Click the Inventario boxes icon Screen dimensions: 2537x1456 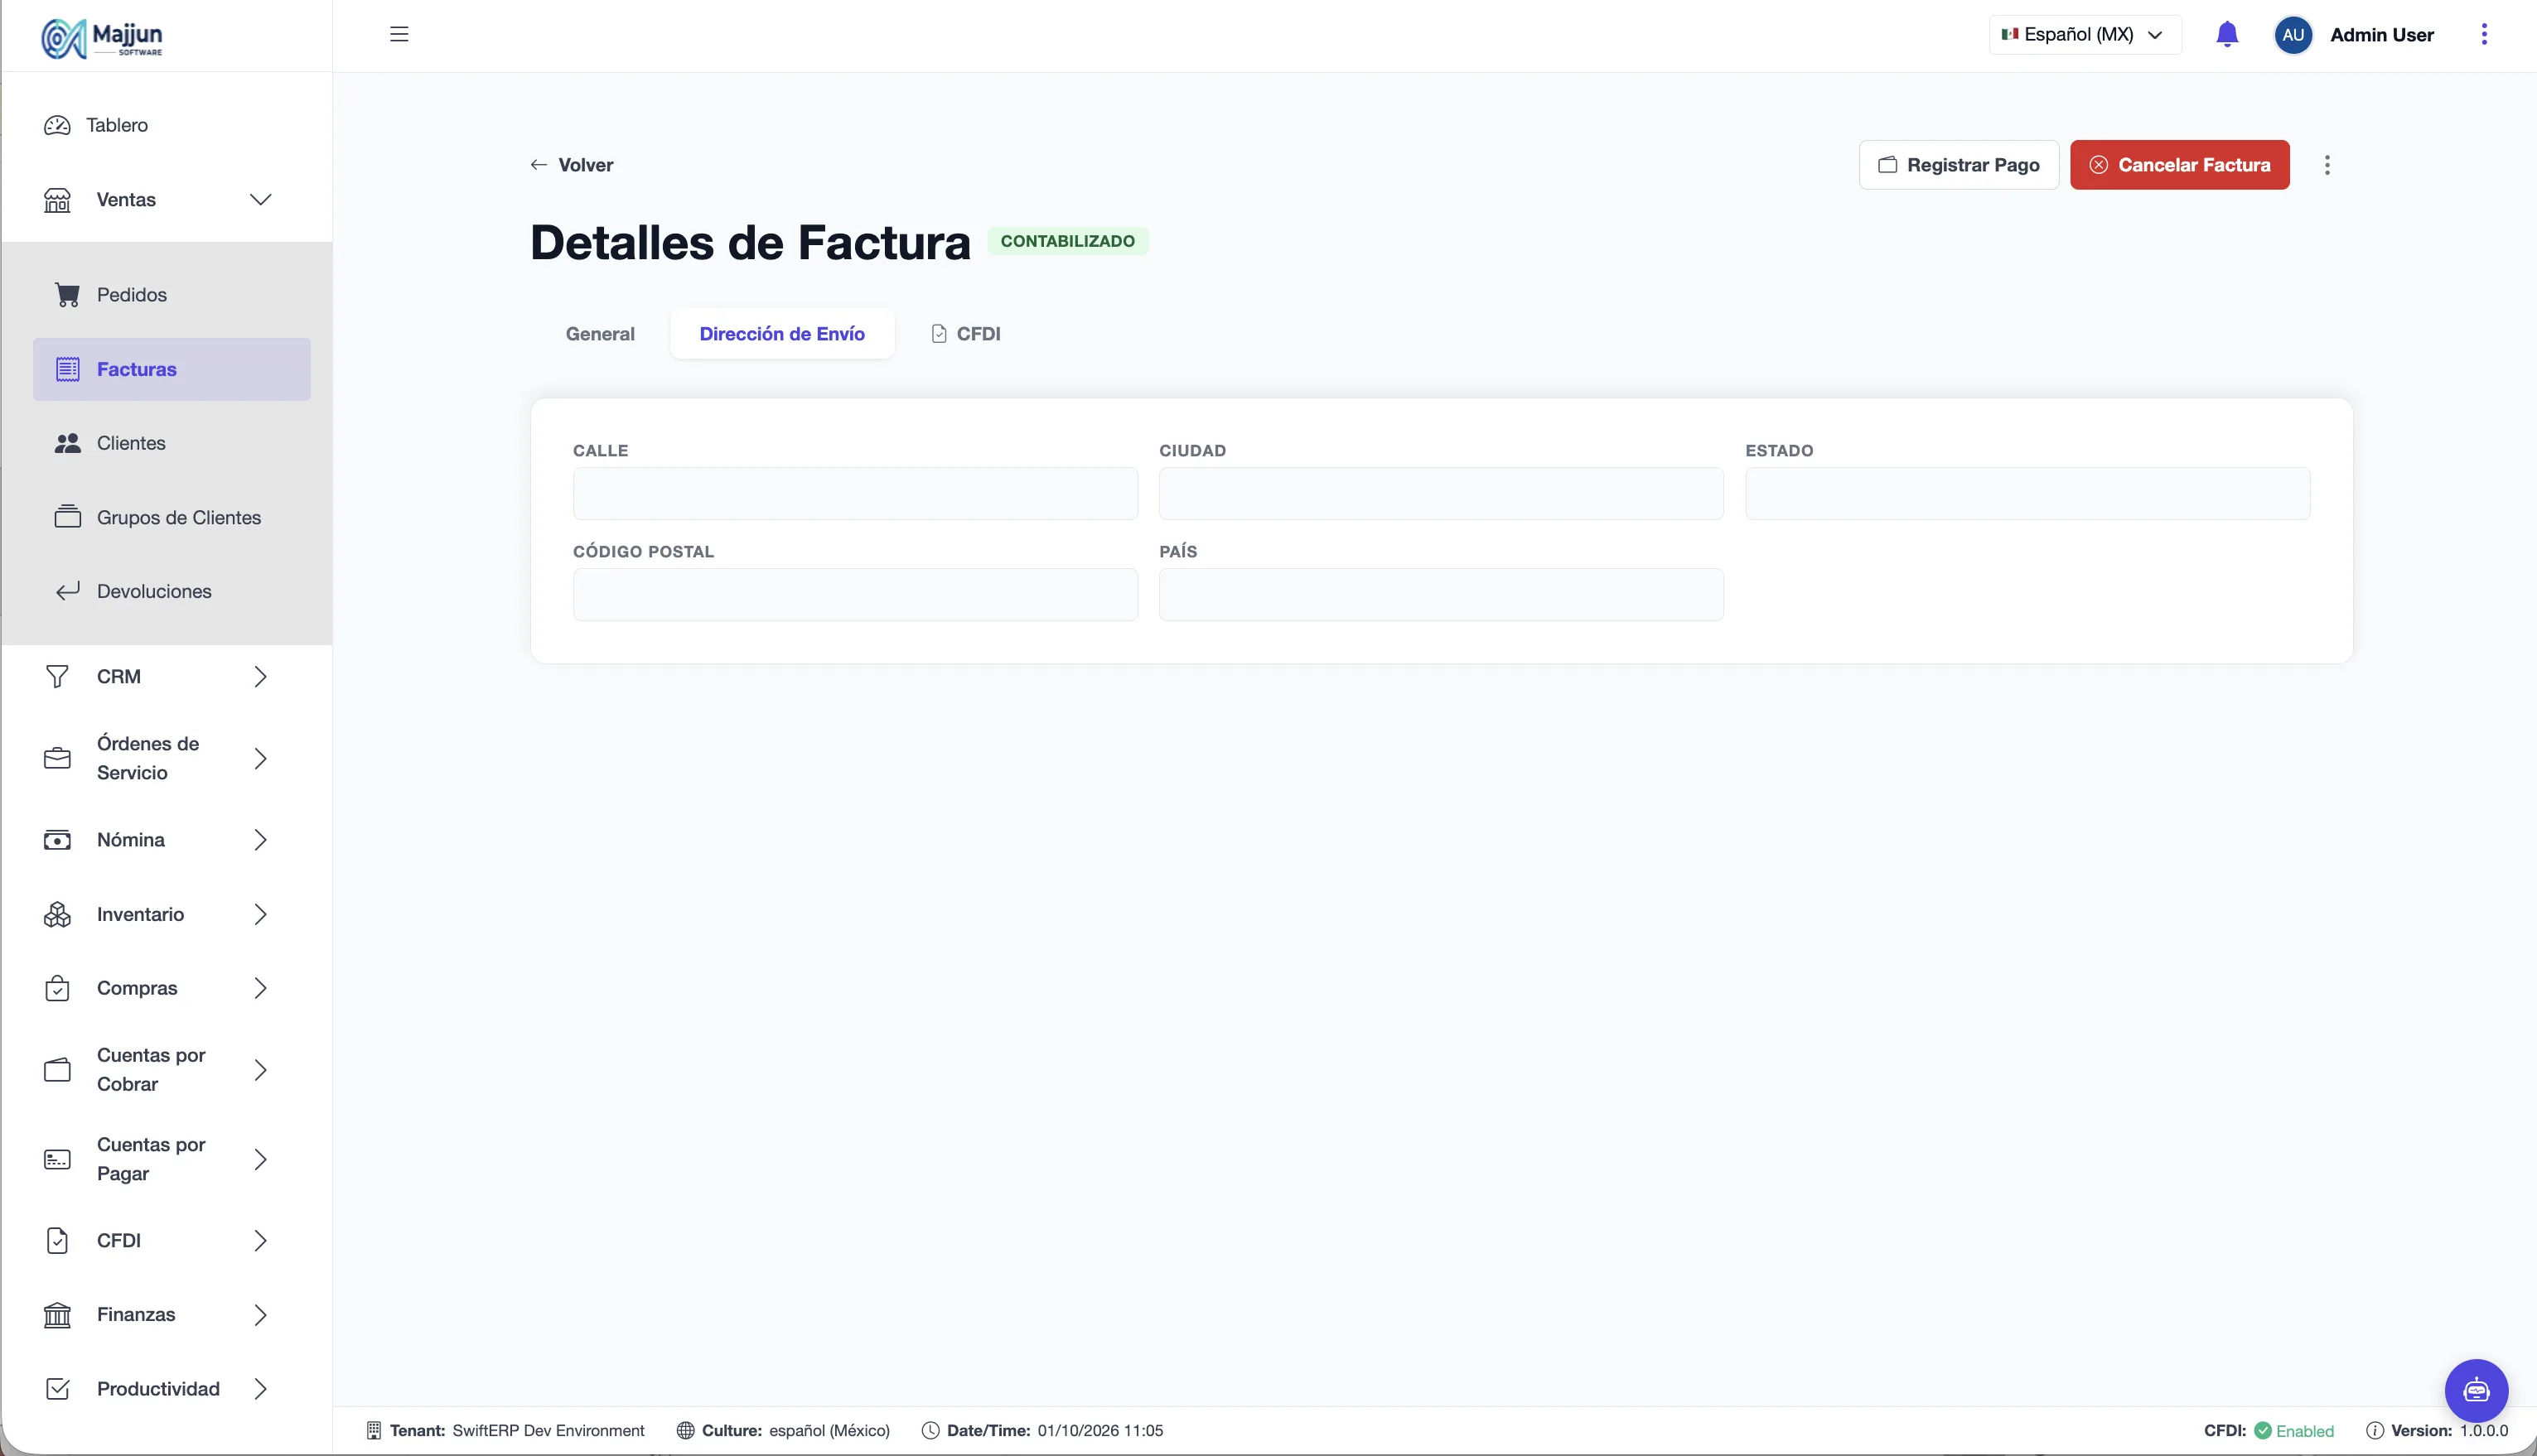pyautogui.click(x=57, y=914)
